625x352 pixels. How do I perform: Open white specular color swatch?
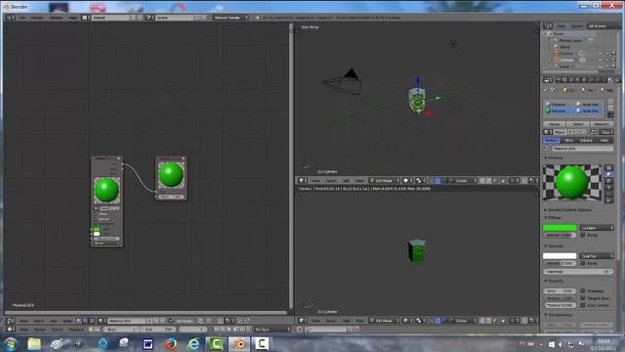pyautogui.click(x=560, y=256)
